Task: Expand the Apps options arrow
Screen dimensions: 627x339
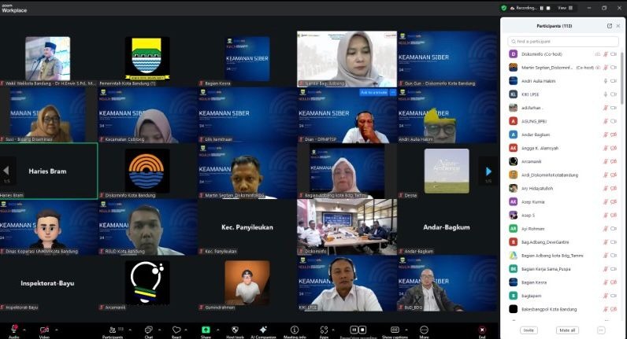Action: tap(332, 330)
